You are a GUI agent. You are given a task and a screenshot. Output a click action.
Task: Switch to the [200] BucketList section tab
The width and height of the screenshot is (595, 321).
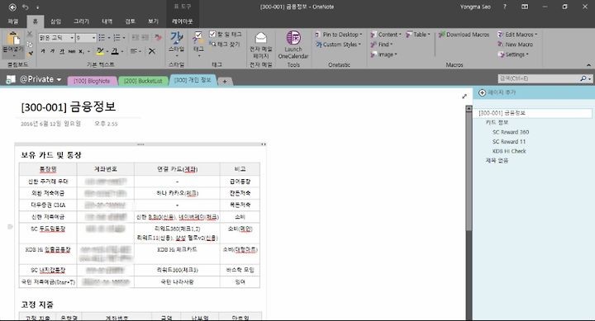tap(143, 81)
